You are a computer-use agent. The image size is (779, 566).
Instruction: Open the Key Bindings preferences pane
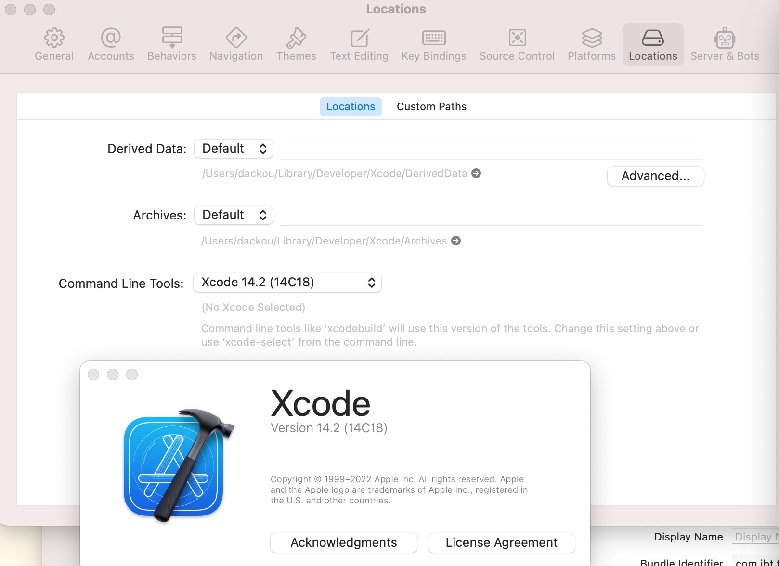(x=434, y=45)
